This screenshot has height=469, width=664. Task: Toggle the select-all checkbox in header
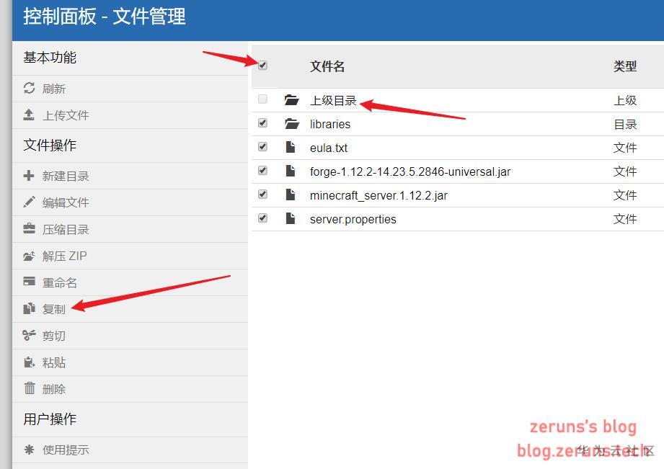click(262, 65)
